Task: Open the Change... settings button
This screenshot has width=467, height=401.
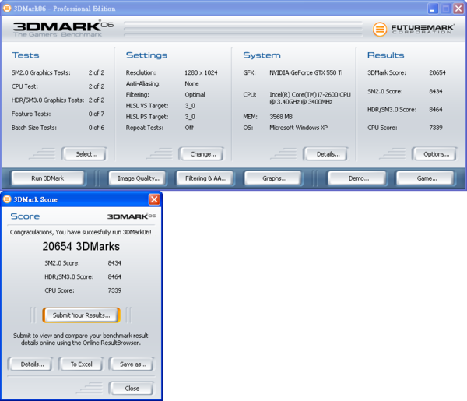Action: tap(201, 154)
